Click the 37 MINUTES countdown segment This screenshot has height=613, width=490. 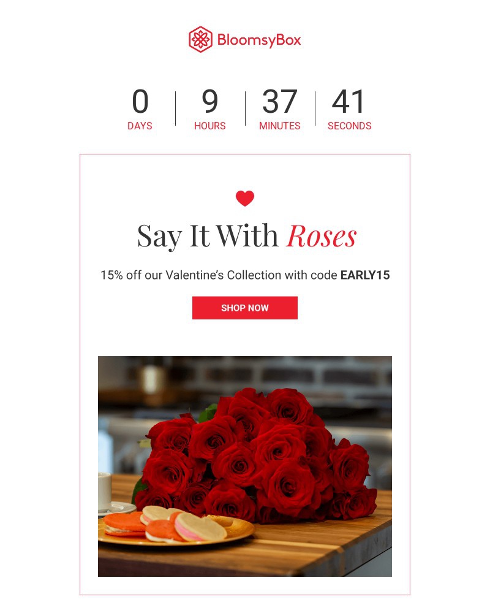click(280, 109)
